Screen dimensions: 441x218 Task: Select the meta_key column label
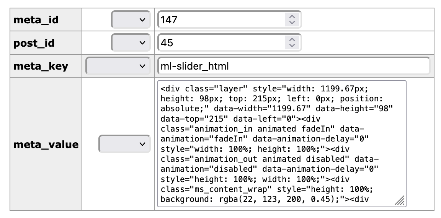click(x=41, y=66)
